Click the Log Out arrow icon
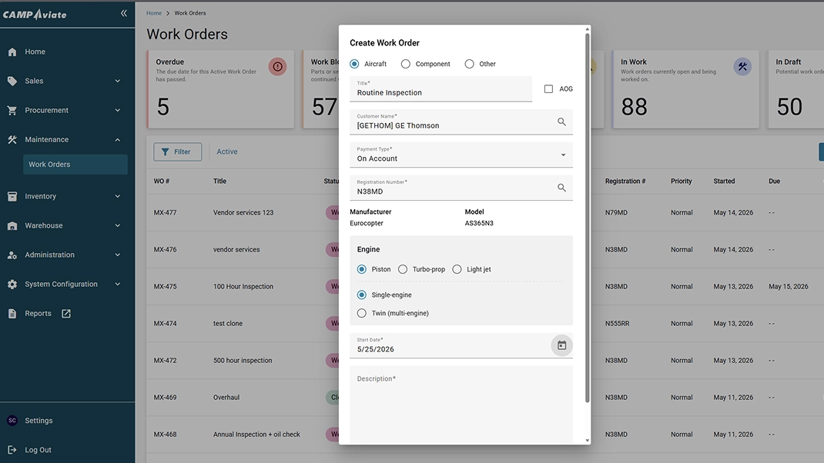The height and width of the screenshot is (463, 824). (x=12, y=450)
